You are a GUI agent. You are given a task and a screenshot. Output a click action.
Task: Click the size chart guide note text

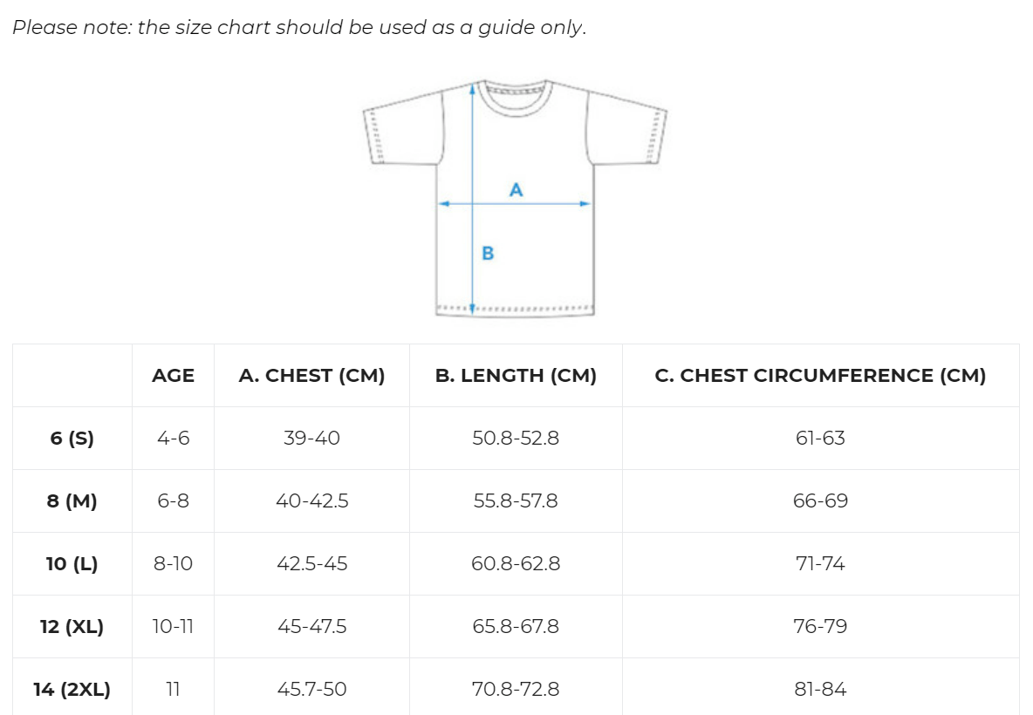[x=299, y=27]
